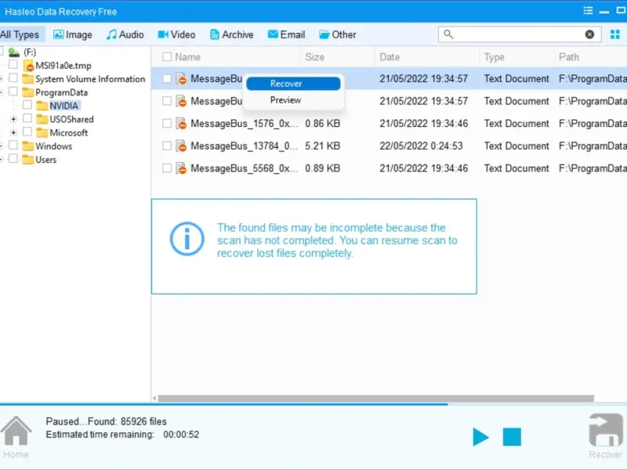Image resolution: width=627 pixels, height=470 pixels.
Task: Click the USOShared folder icon
Action: coord(42,119)
